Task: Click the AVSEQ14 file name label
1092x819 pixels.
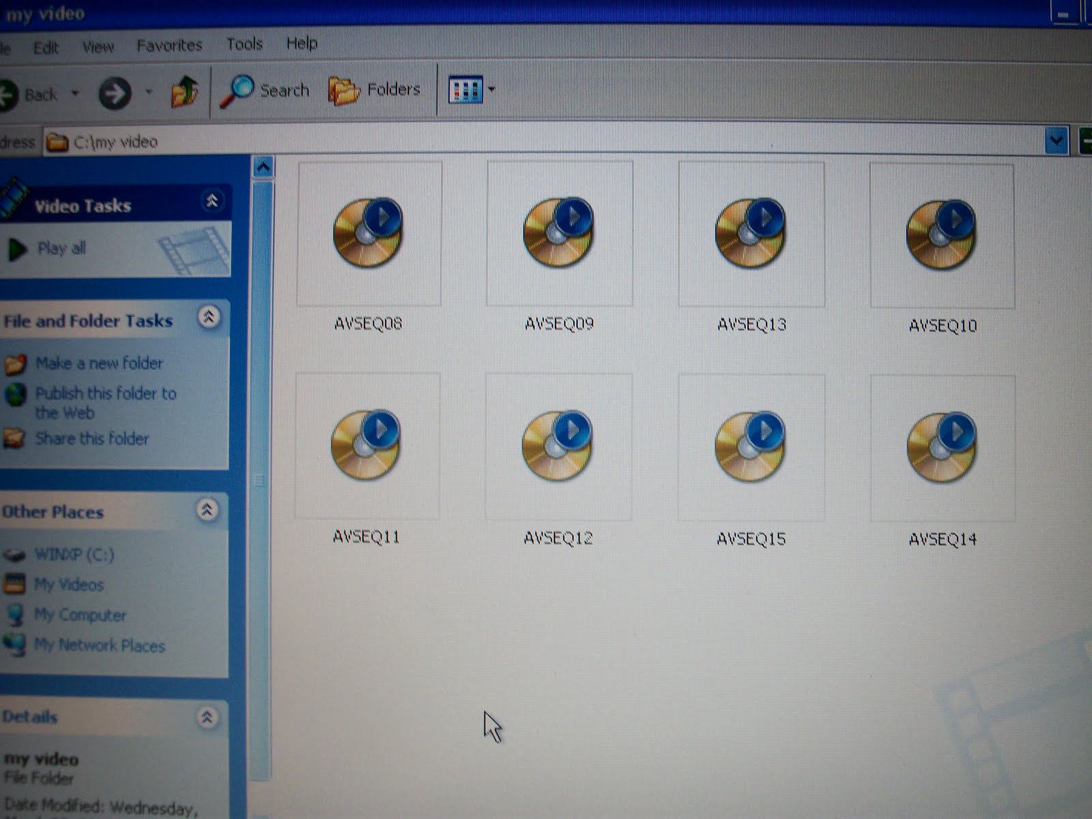Action: pos(943,540)
